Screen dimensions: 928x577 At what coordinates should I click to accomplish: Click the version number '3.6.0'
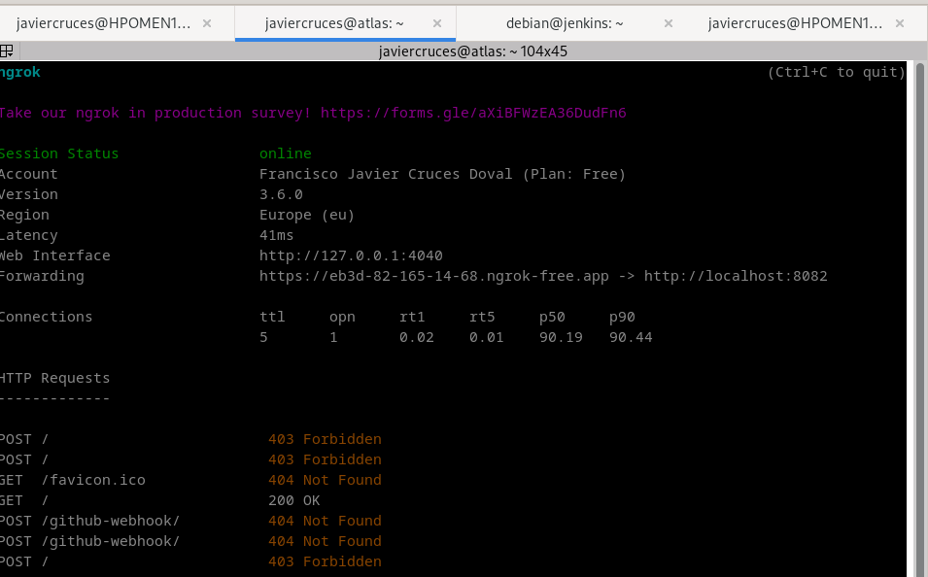[281, 194]
